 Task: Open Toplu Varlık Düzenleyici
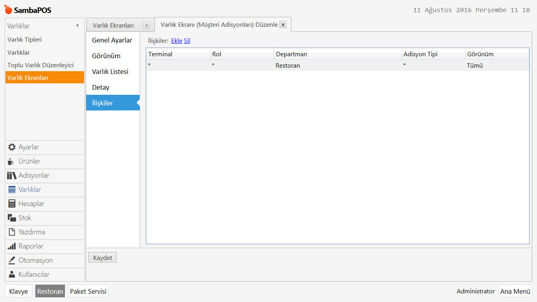click(x=45, y=65)
